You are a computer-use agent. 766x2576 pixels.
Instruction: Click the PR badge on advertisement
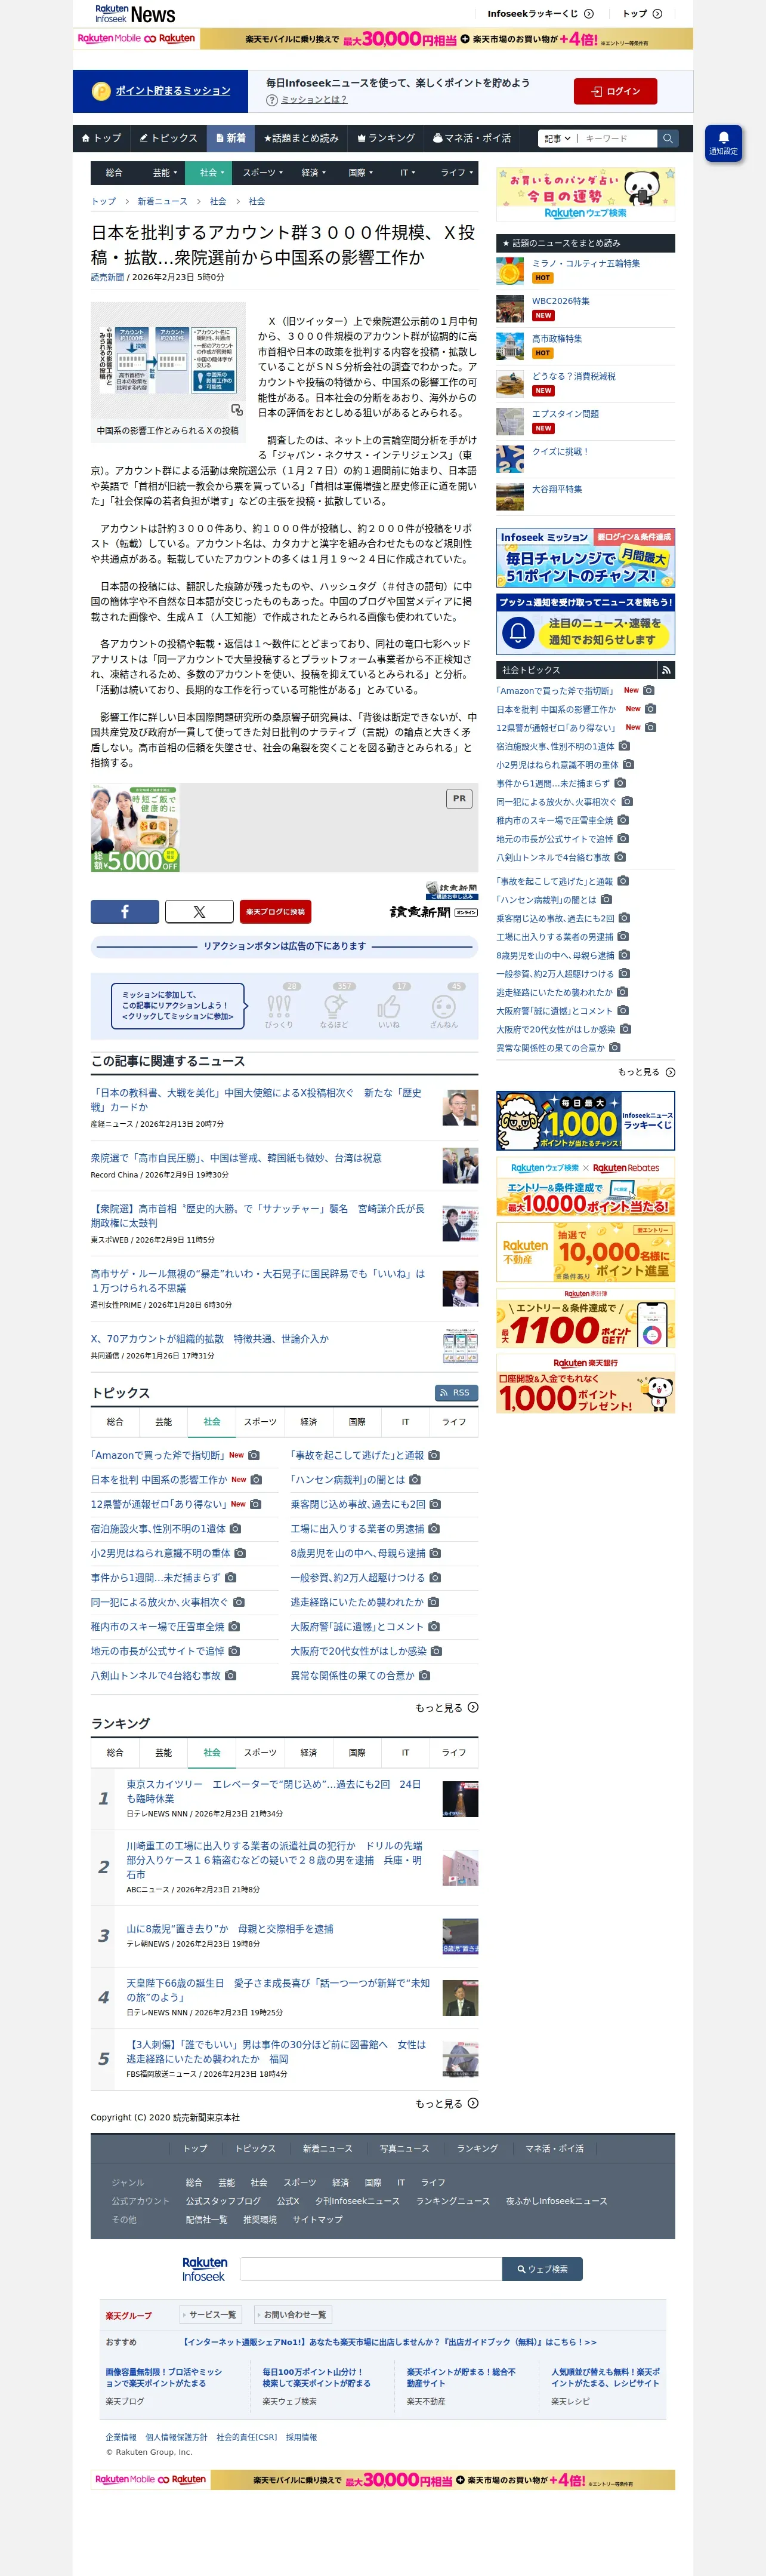pos(458,799)
